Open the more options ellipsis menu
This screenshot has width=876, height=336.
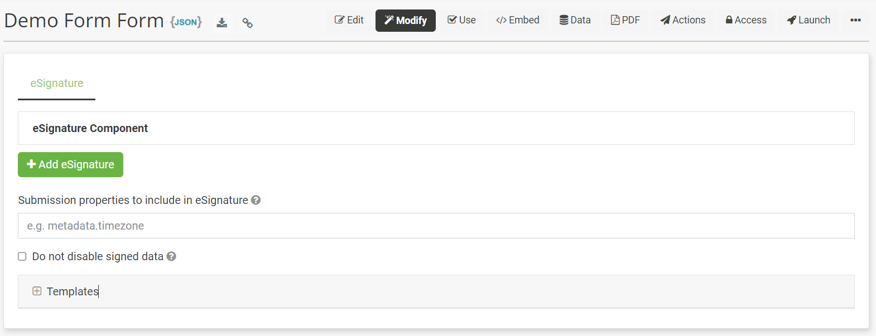click(x=855, y=20)
